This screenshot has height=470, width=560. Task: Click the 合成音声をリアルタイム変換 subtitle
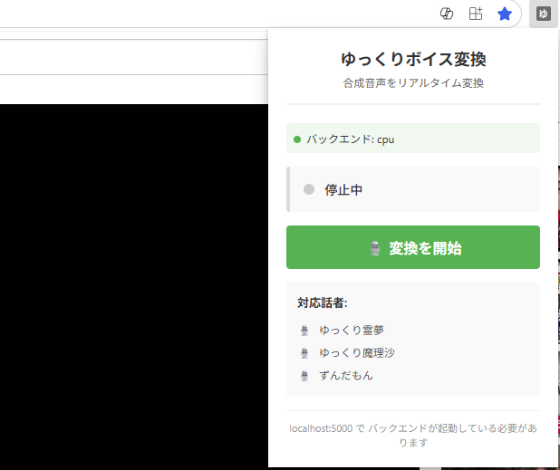[x=413, y=83]
